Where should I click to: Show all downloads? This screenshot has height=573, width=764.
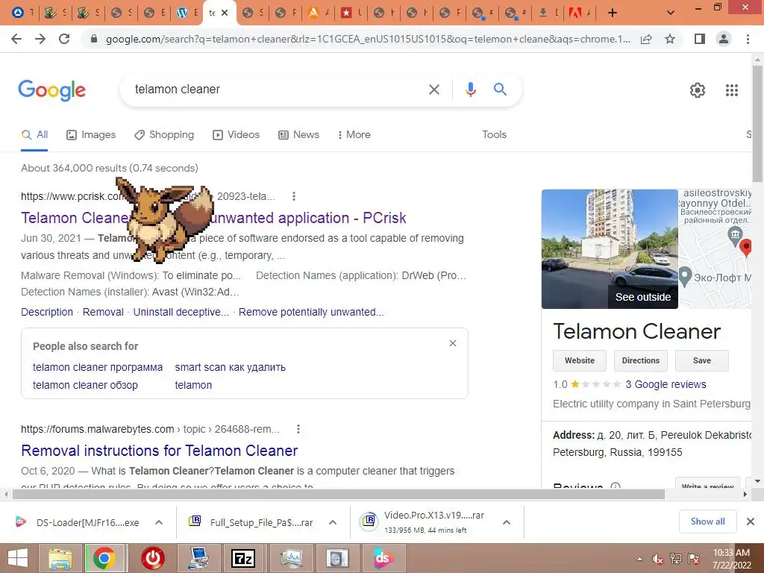click(707, 522)
